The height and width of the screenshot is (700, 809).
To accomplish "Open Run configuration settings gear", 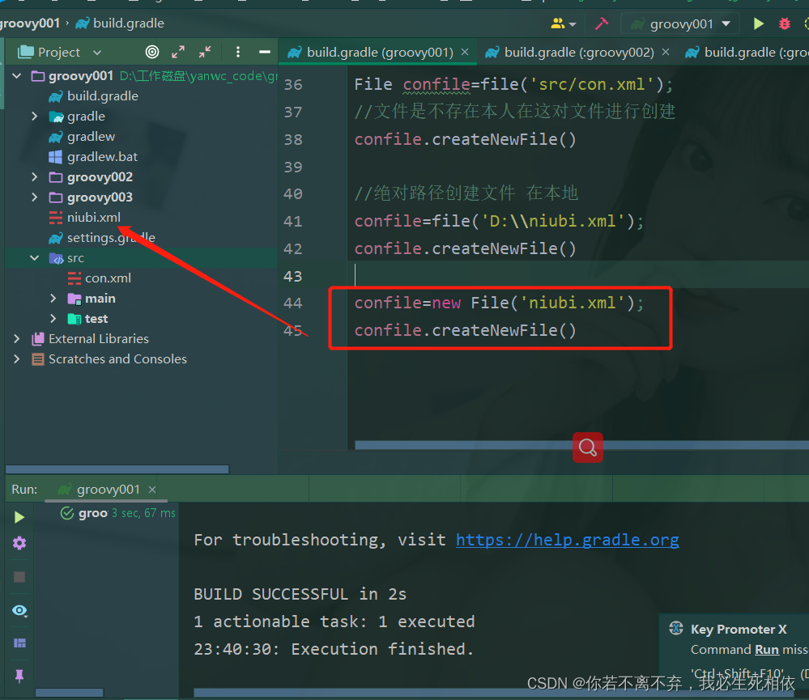I will coord(19,543).
